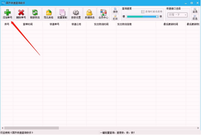Click the 打开 open button
The image size is (201, 135).
[x=115, y=17]
